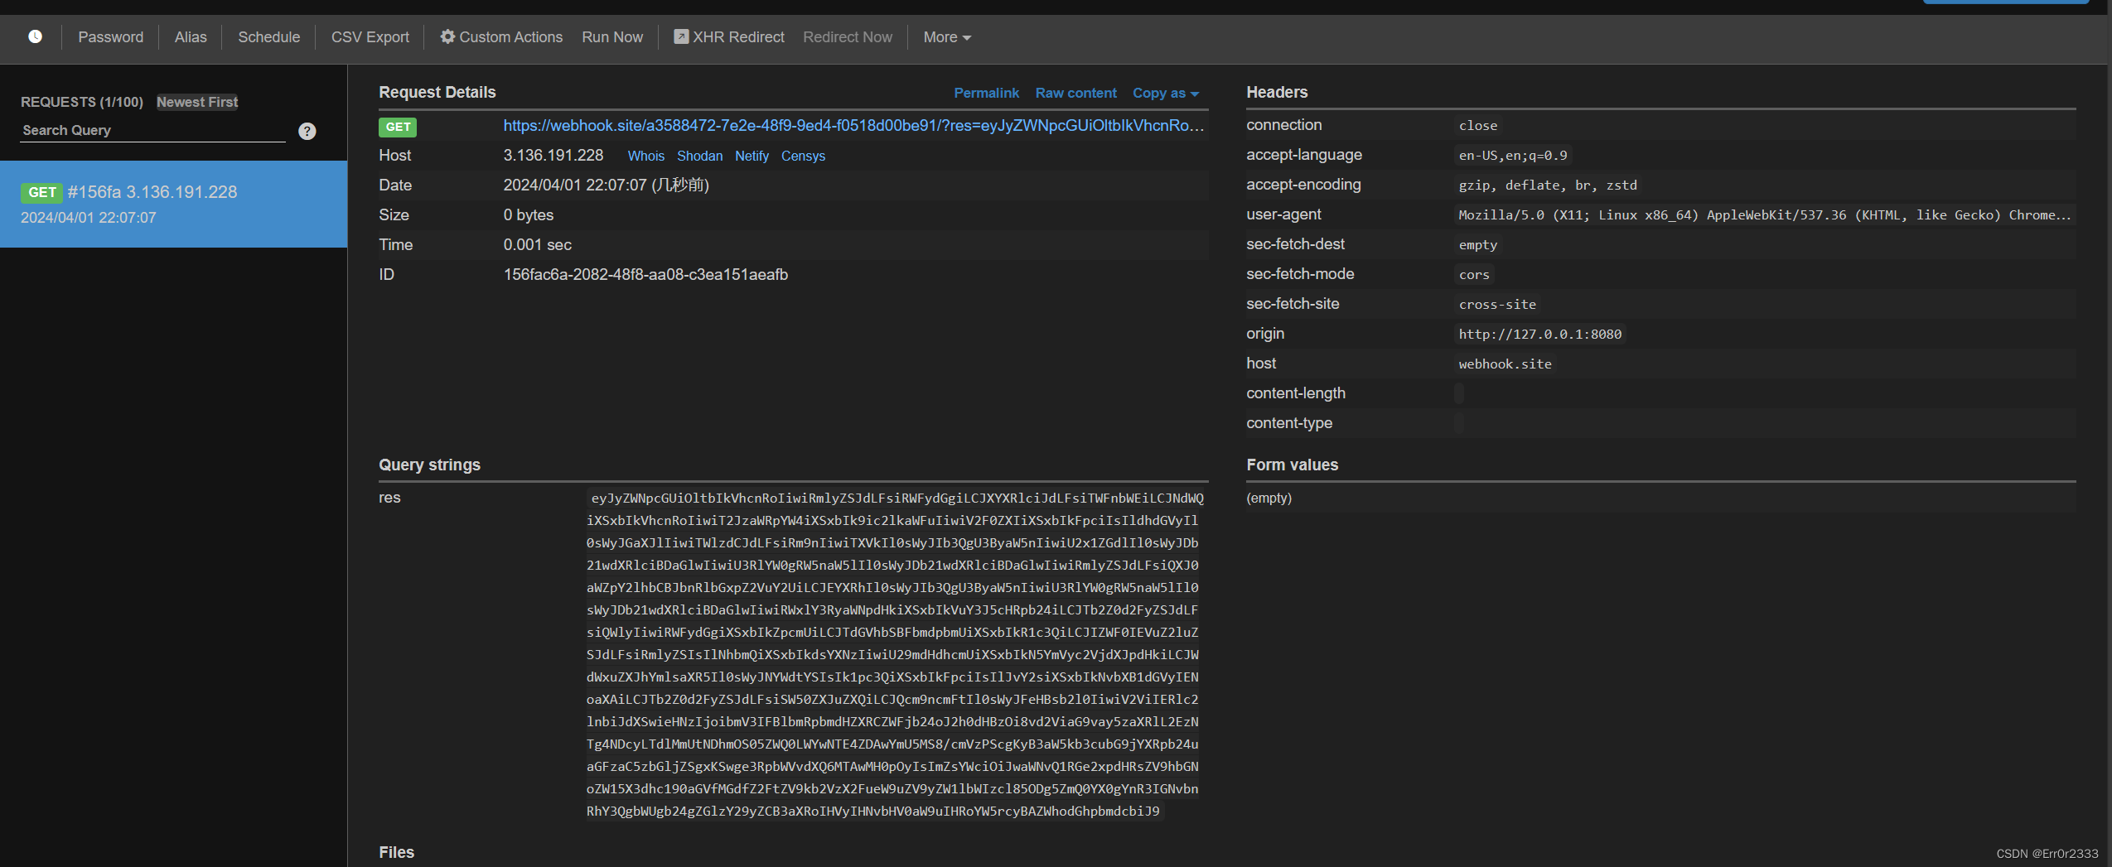This screenshot has height=867, width=2112.
Task: Run a Whois lookup on the host
Action: (x=645, y=156)
